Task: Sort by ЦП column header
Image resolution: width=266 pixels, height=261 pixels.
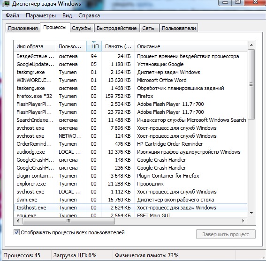Action: point(94,46)
